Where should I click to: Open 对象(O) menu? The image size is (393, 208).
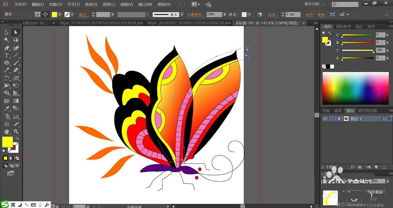coord(55,4)
